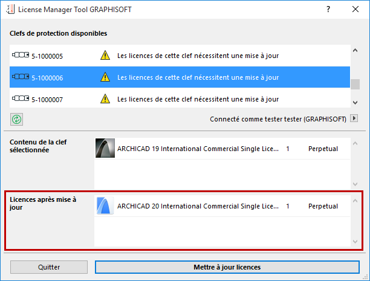Screen dimensions: 370x281
Task: Click the ARCHICAD 19 product thumbnail
Action: (x=105, y=148)
